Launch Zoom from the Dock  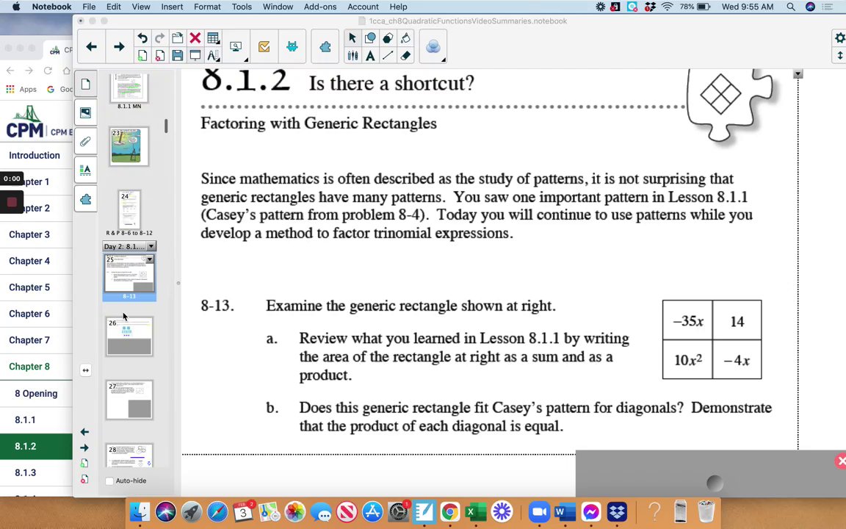tap(538, 511)
